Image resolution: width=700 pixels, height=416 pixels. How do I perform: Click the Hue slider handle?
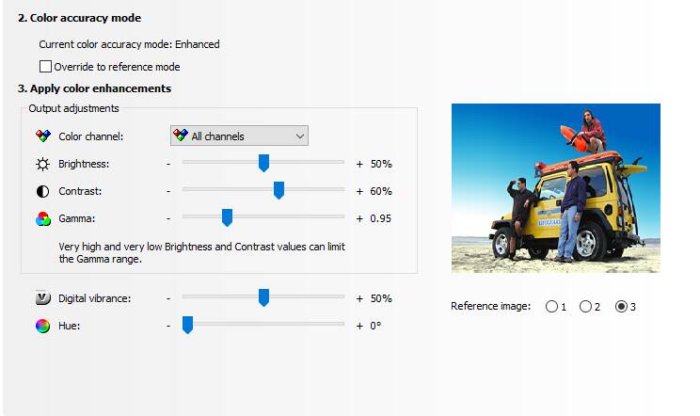(x=187, y=326)
